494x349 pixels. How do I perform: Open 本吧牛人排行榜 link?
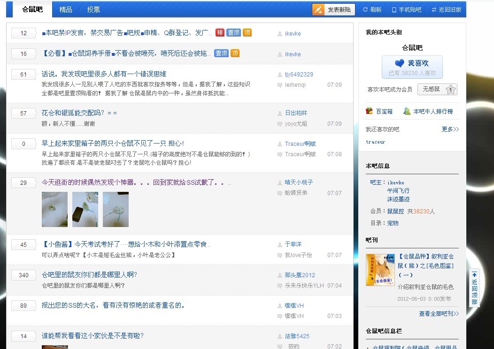click(x=433, y=111)
